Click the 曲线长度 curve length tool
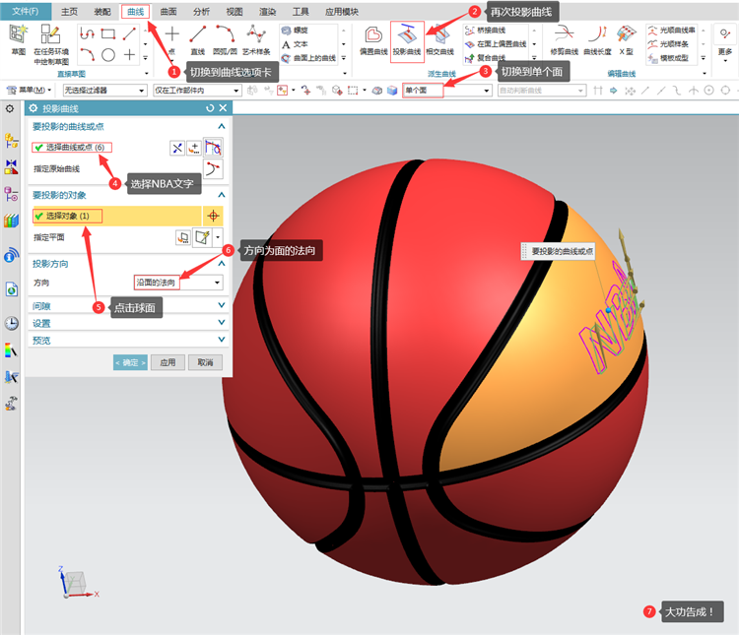 (x=597, y=40)
